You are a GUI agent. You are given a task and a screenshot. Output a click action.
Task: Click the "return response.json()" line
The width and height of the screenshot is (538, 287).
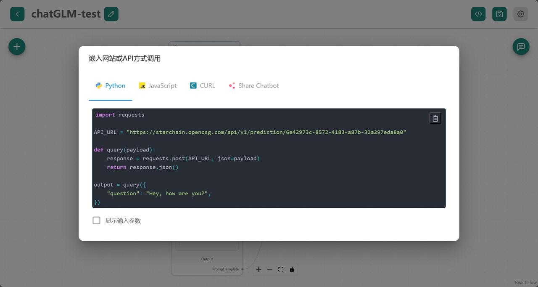[142, 167]
